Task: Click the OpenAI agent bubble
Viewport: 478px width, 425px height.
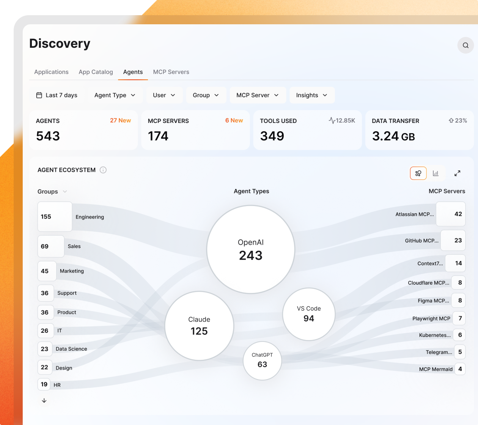Action: tap(251, 249)
